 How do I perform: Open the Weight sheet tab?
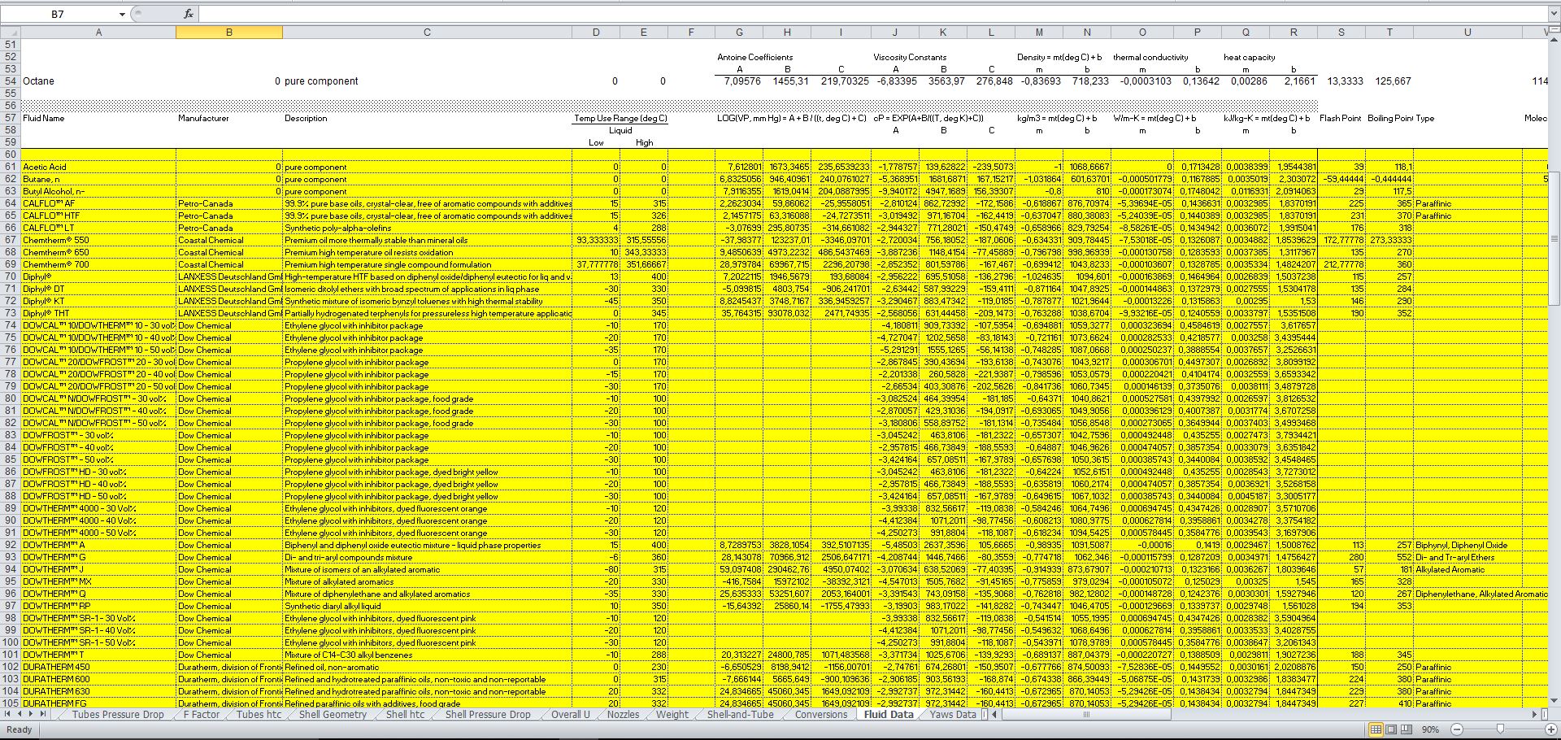[x=672, y=714]
